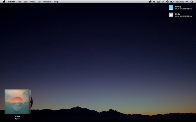
Task: Click the Thu 1:59 PM clock
Action: (182, 2)
